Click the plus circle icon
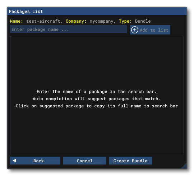 135,30
